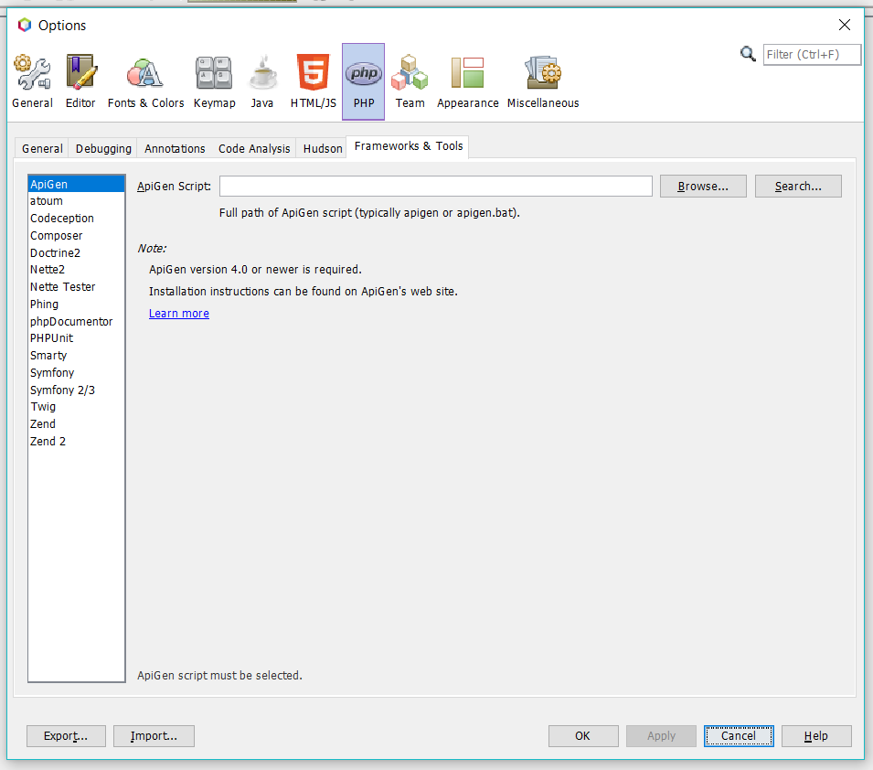The width and height of the screenshot is (873, 770).
Task: Click the Import button
Action: pos(154,736)
